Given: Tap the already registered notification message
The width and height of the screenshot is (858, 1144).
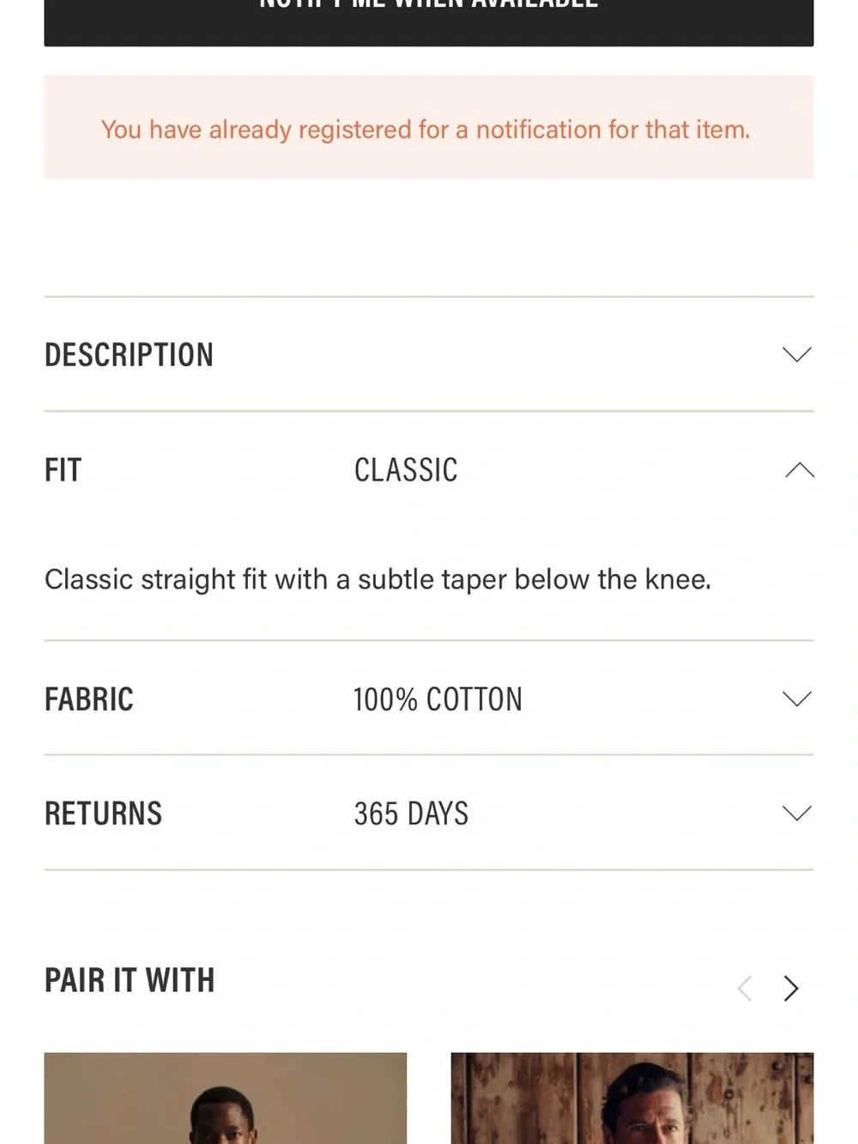Looking at the screenshot, I should tap(426, 130).
